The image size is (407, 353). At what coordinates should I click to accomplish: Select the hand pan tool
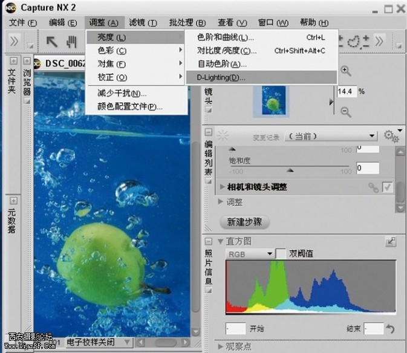tap(72, 42)
